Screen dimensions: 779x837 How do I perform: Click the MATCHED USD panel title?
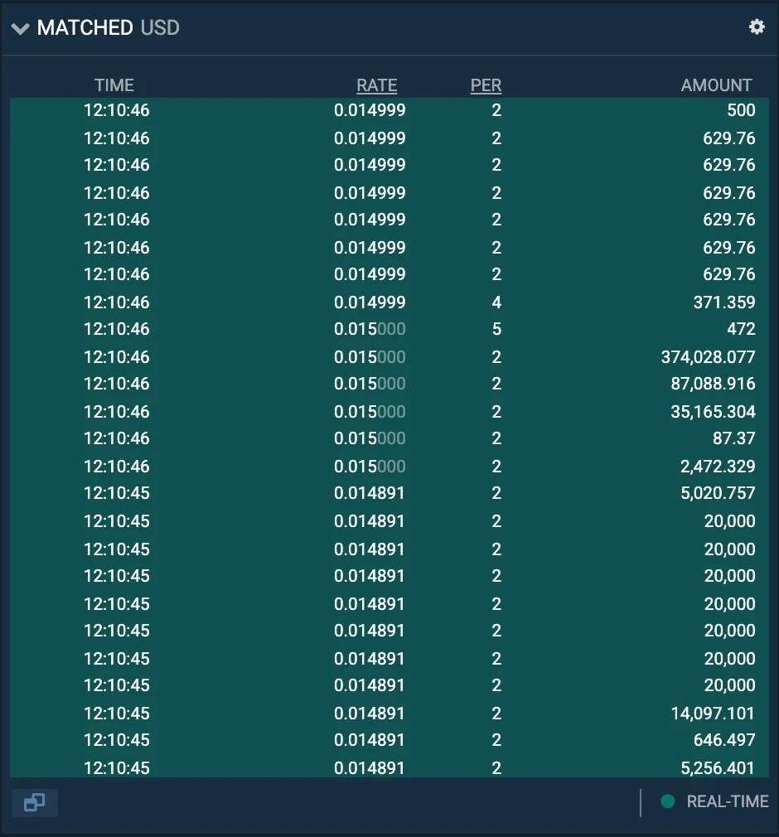(x=109, y=27)
